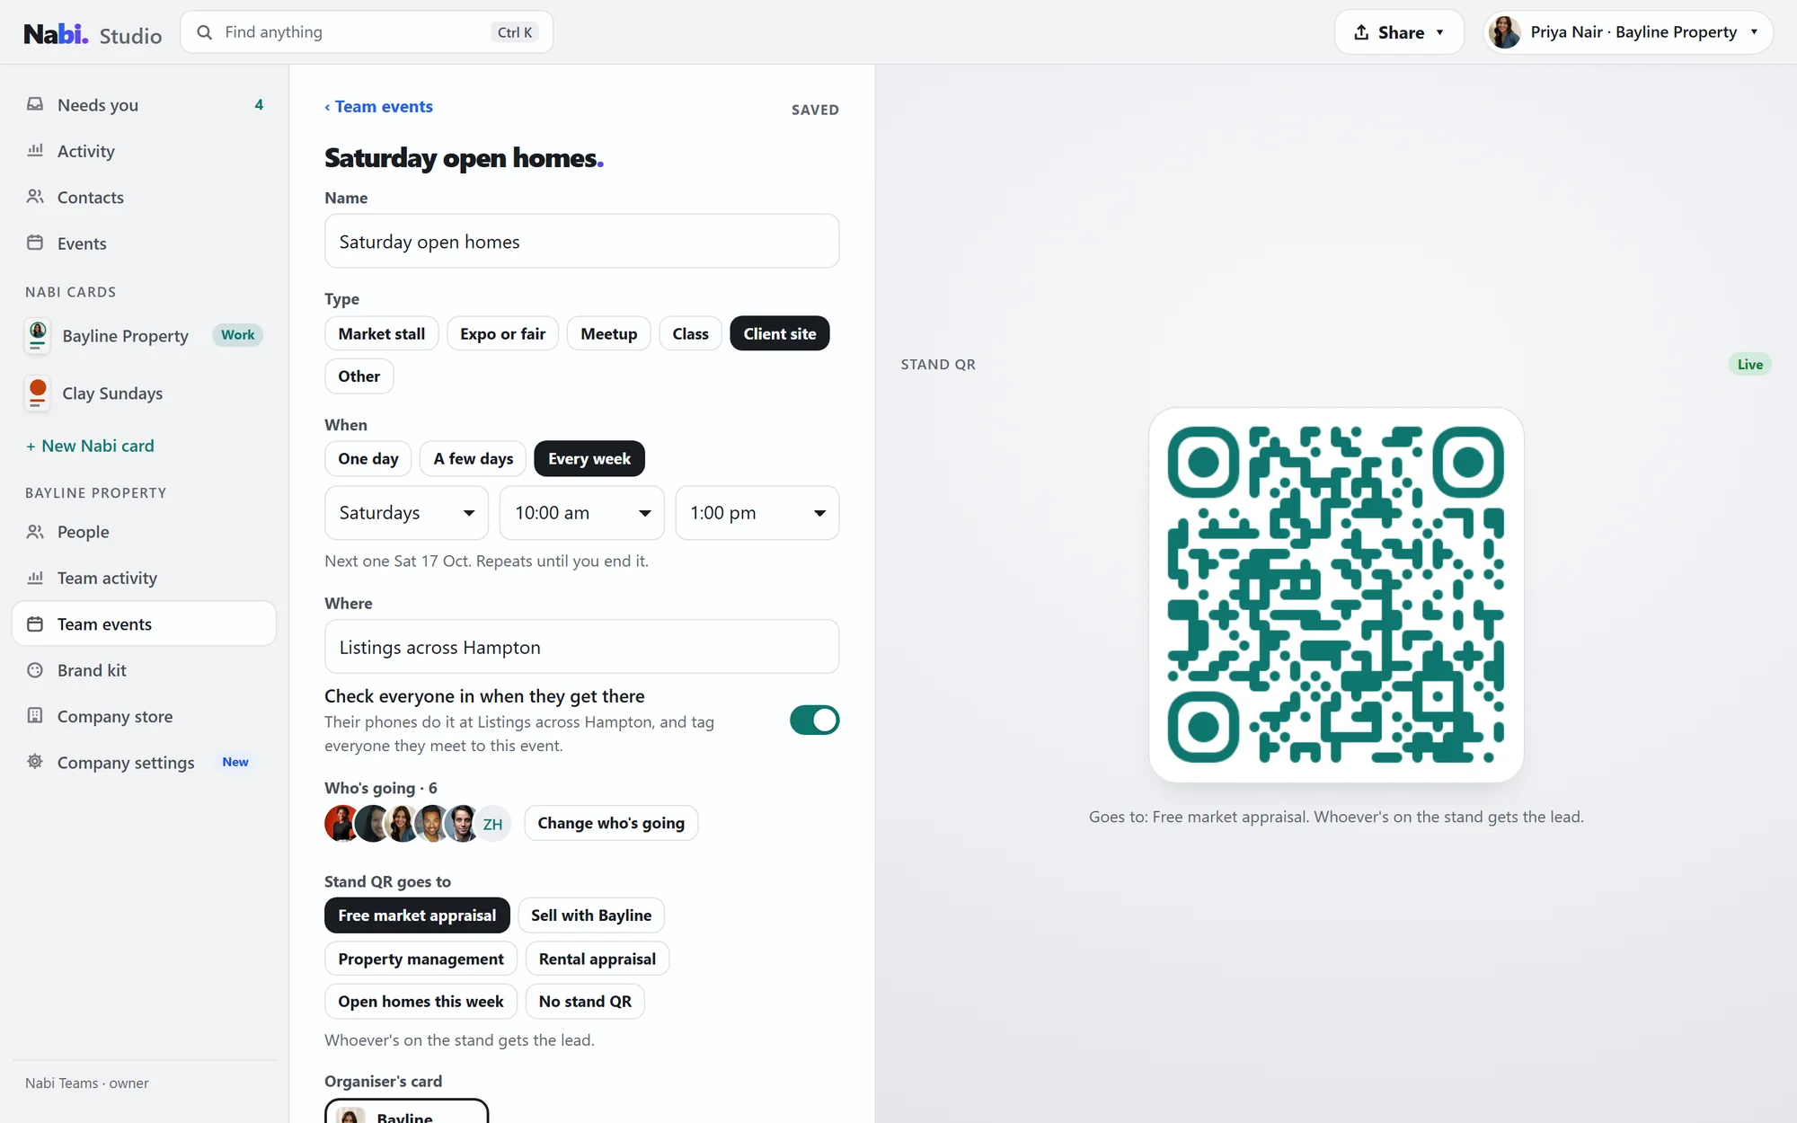Click the Contacts people icon

click(x=35, y=197)
